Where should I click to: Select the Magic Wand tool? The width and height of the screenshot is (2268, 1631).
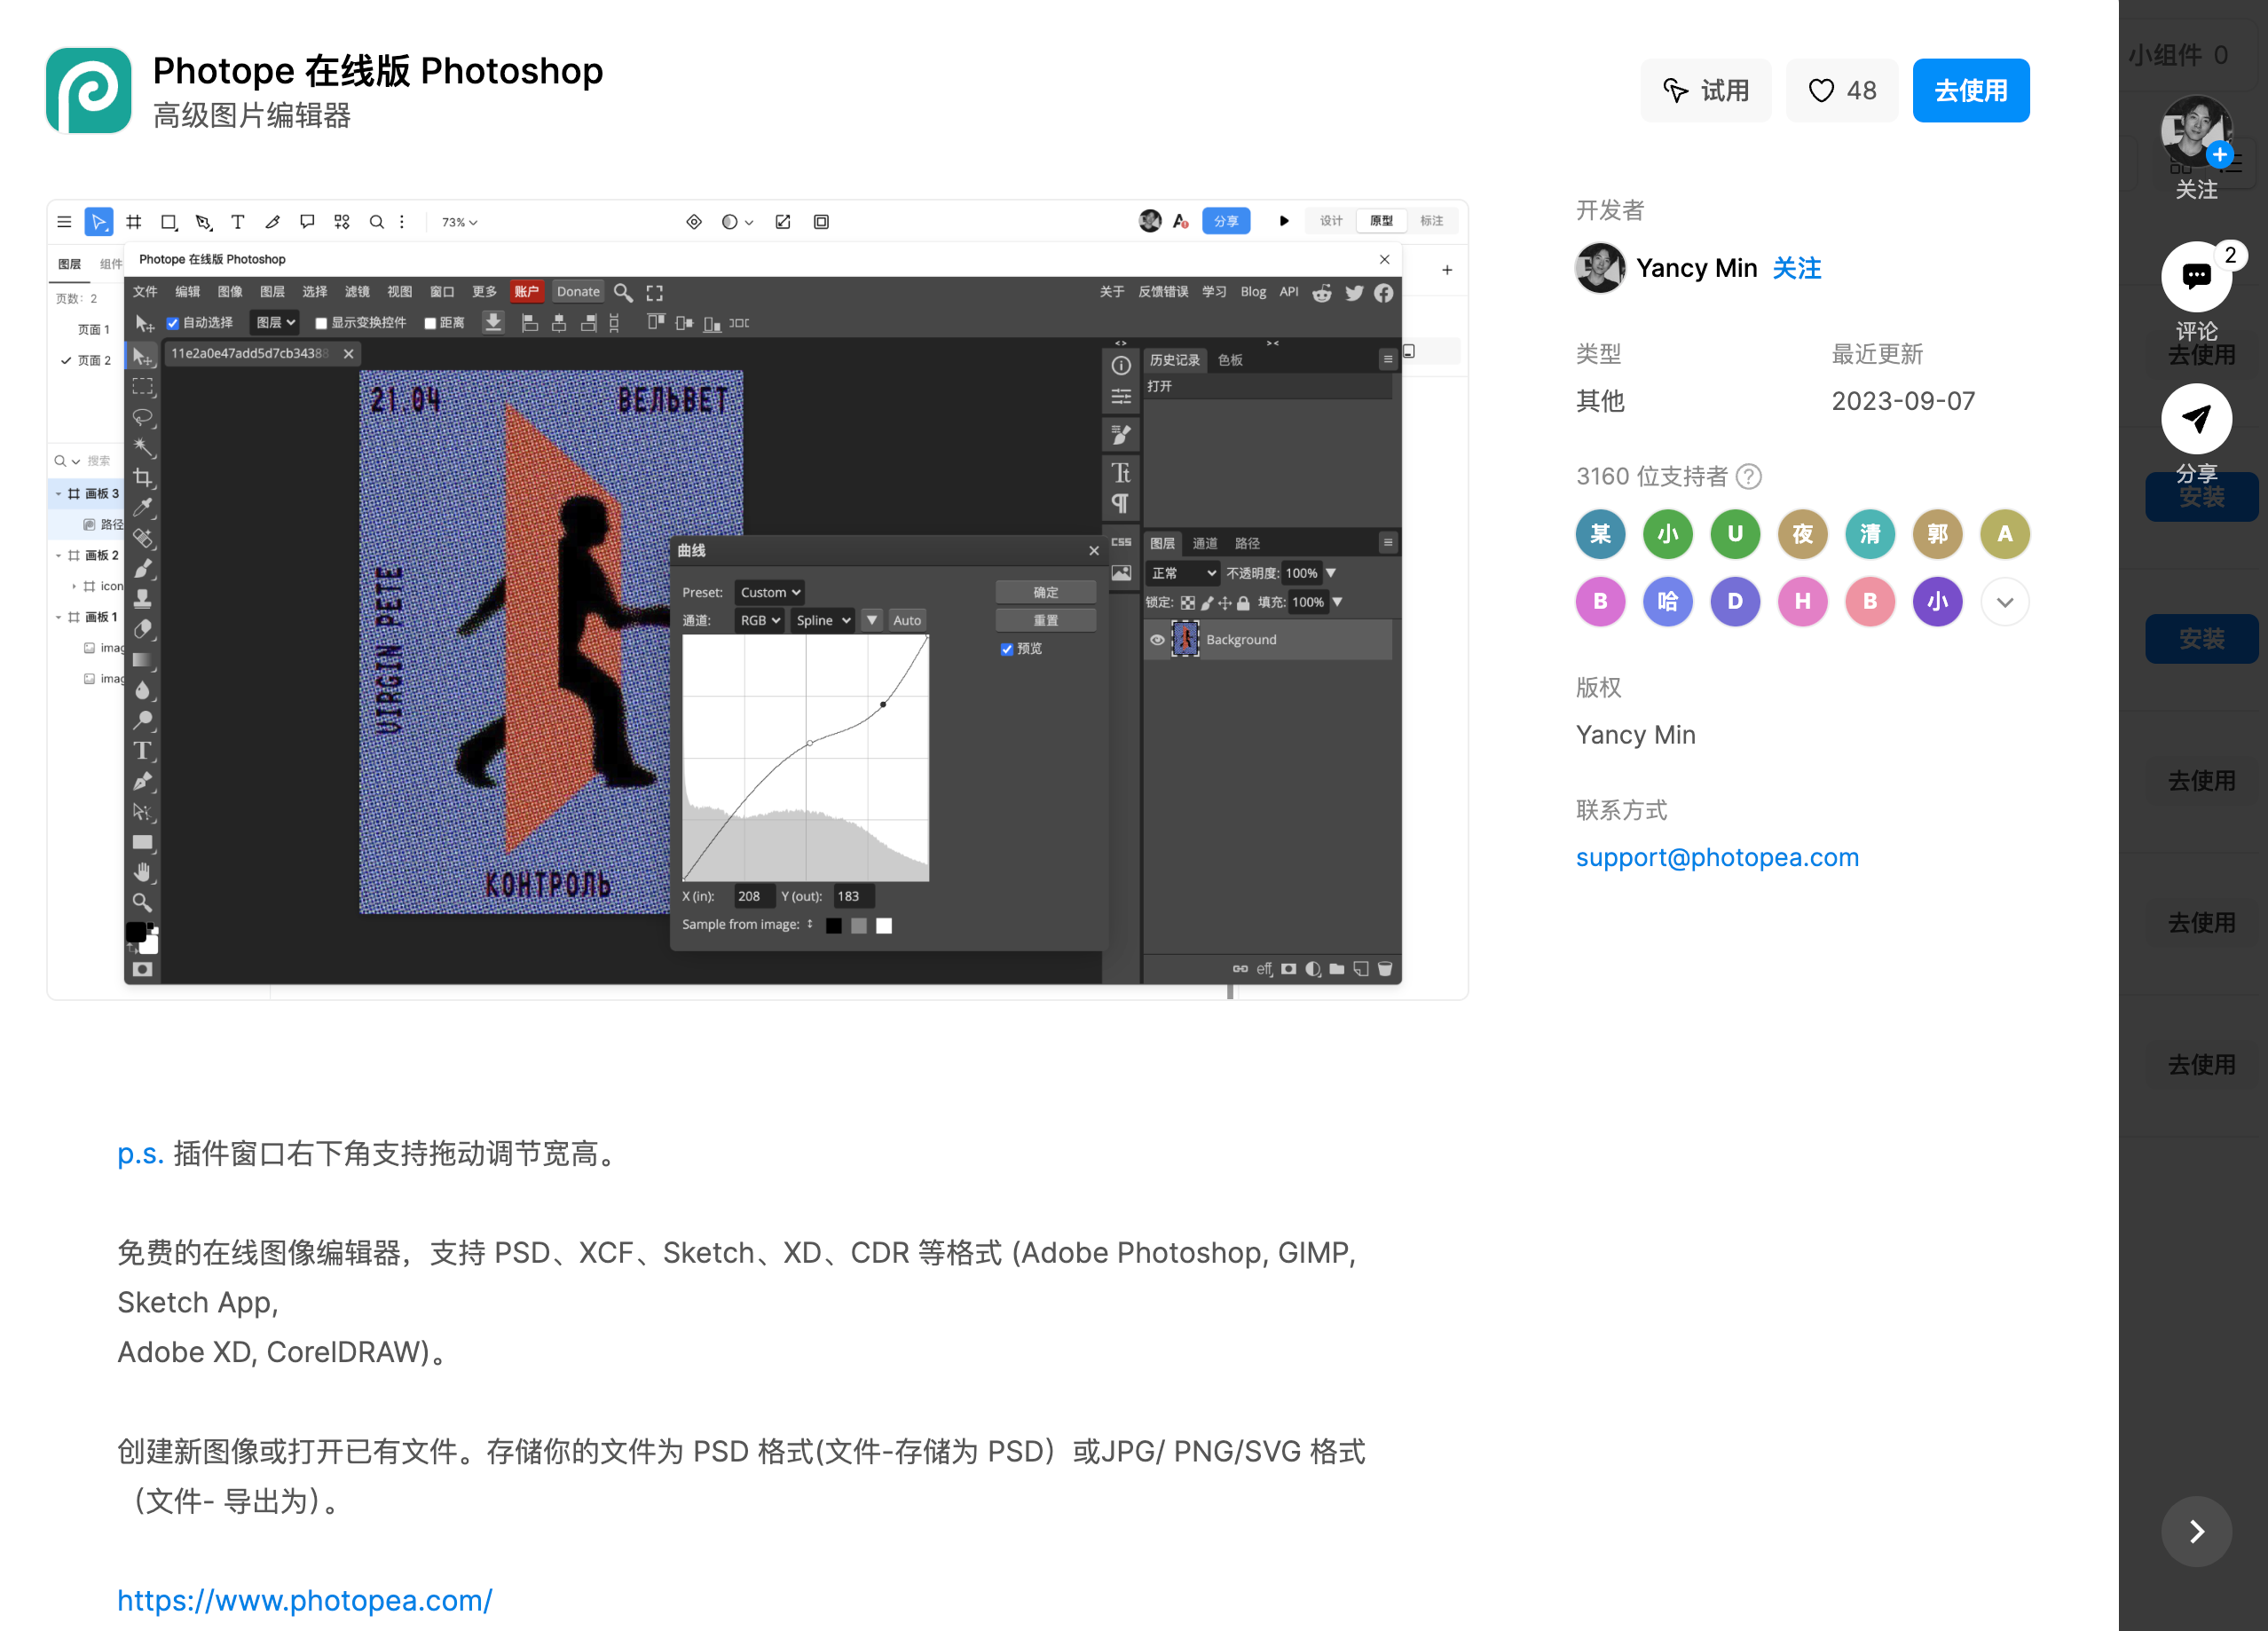(143, 447)
